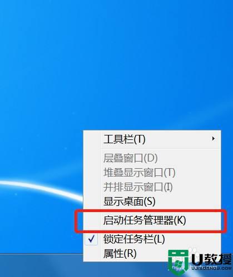Click the green U教授 shield logo
The height and width of the screenshot is (277, 233).
(178, 261)
